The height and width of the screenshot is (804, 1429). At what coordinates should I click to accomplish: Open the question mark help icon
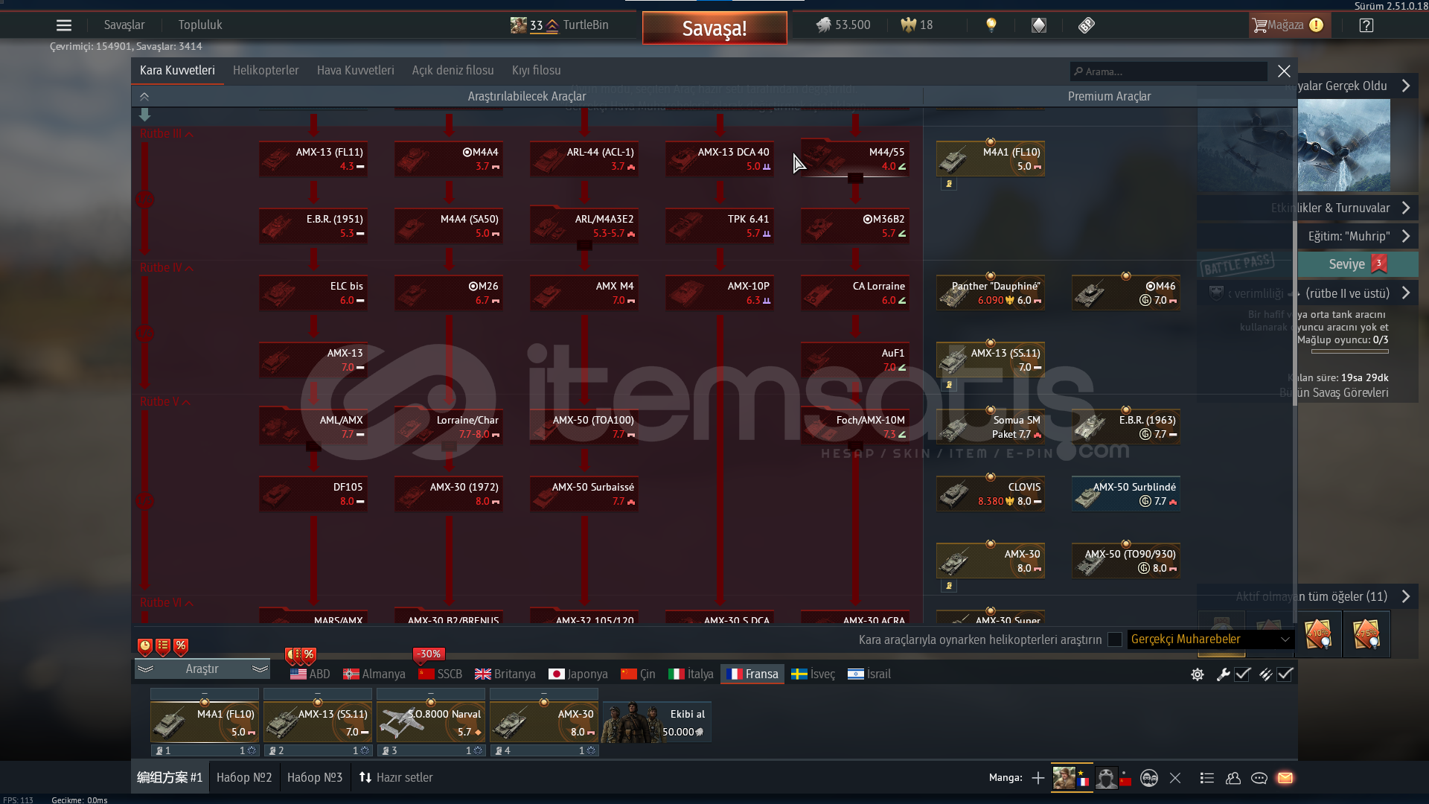[x=1366, y=25]
